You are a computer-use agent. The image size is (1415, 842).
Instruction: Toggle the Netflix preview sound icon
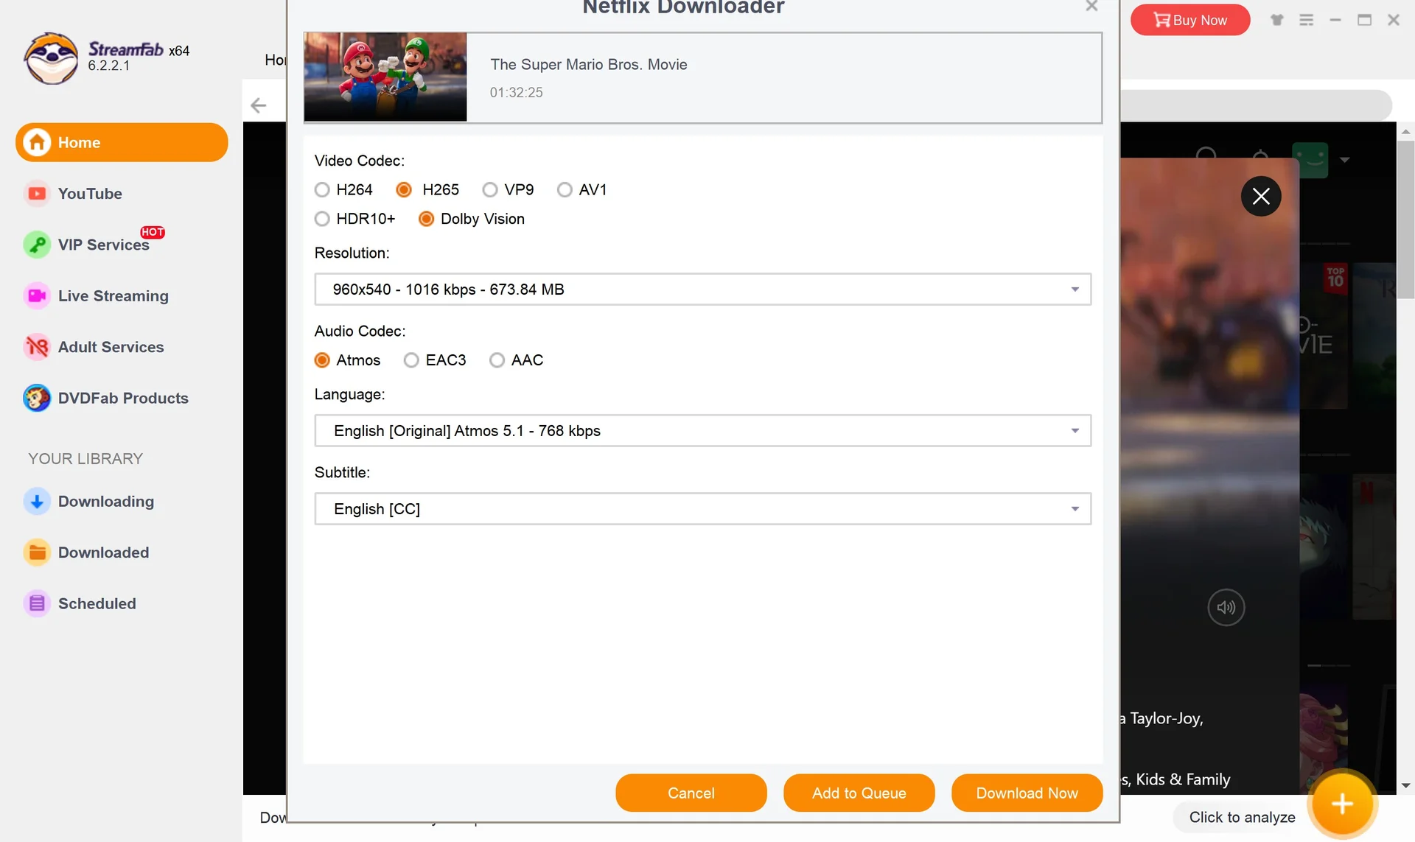tap(1226, 608)
